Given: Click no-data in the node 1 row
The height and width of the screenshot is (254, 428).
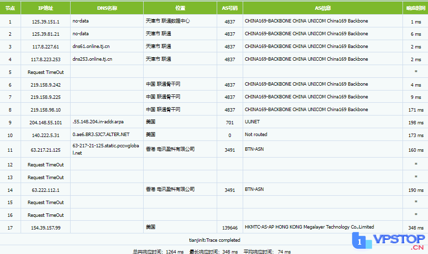Looking at the screenshot, I should click(x=80, y=21).
